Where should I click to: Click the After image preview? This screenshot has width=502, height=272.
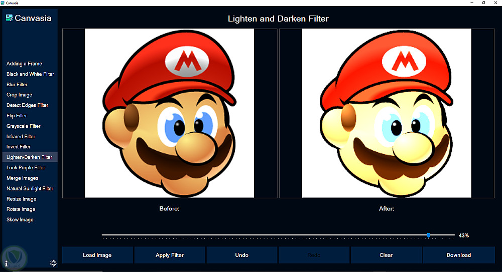[x=387, y=113]
